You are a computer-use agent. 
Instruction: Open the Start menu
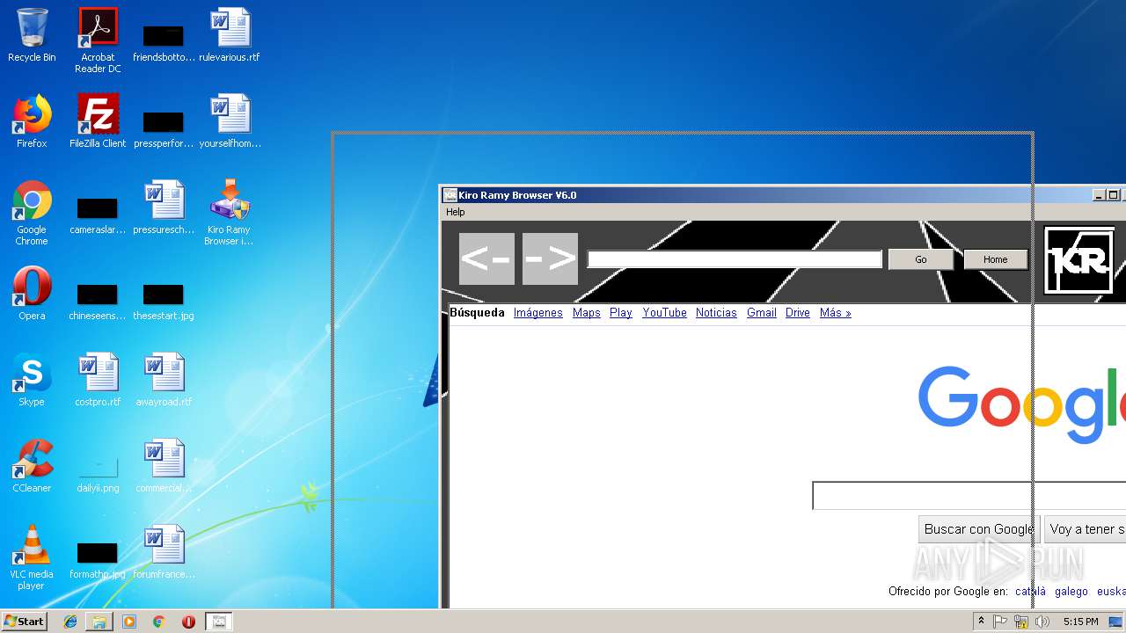(x=24, y=622)
